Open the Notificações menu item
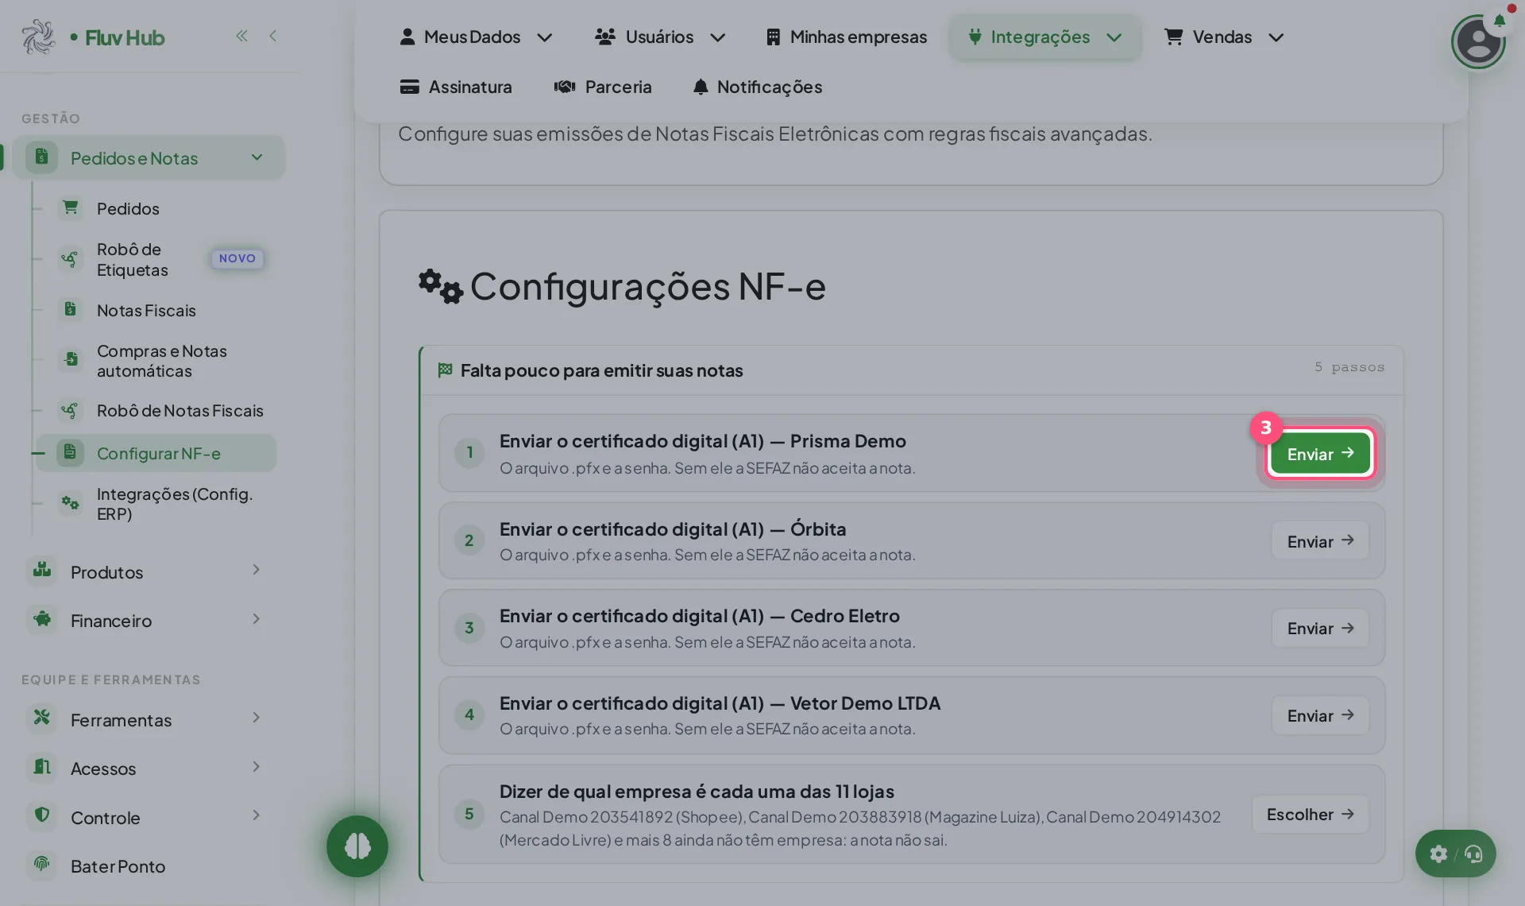This screenshot has width=1525, height=906. [757, 87]
